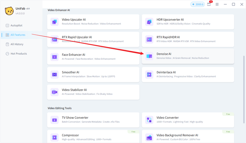Click the Video Converter icon

coord(149,120)
